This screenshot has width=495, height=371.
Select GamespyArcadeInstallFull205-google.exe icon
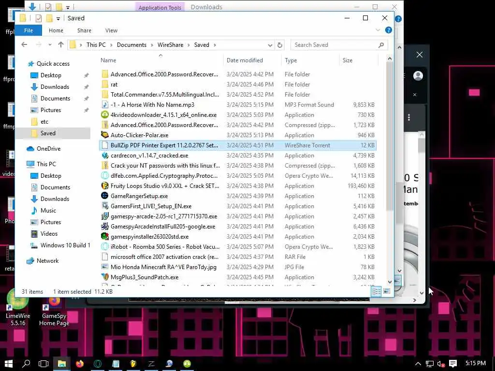click(105, 227)
